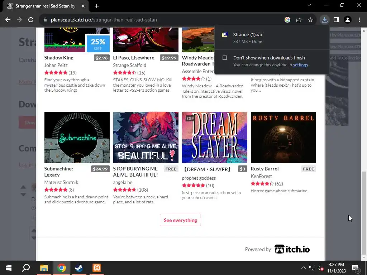Open Windows taskbar search
The width and height of the screenshot is (367, 275).
tap(26, 268)
